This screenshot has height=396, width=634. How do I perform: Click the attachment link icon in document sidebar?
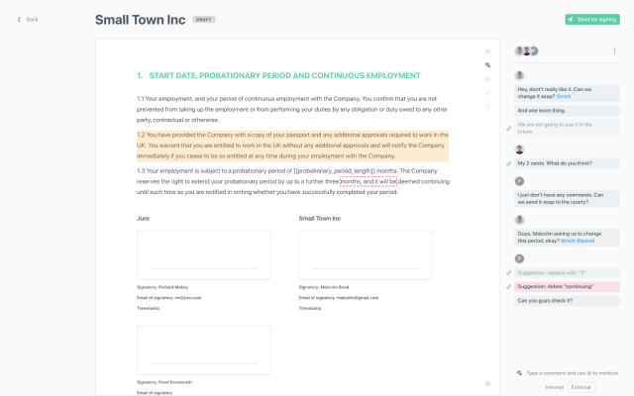click(487, 93)
